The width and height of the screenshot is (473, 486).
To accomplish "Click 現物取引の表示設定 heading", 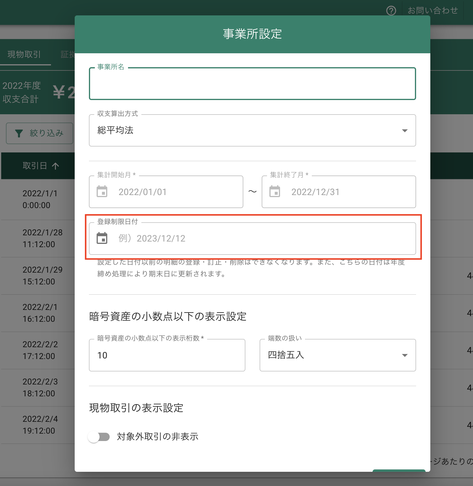I will click(x=136, y=408).
